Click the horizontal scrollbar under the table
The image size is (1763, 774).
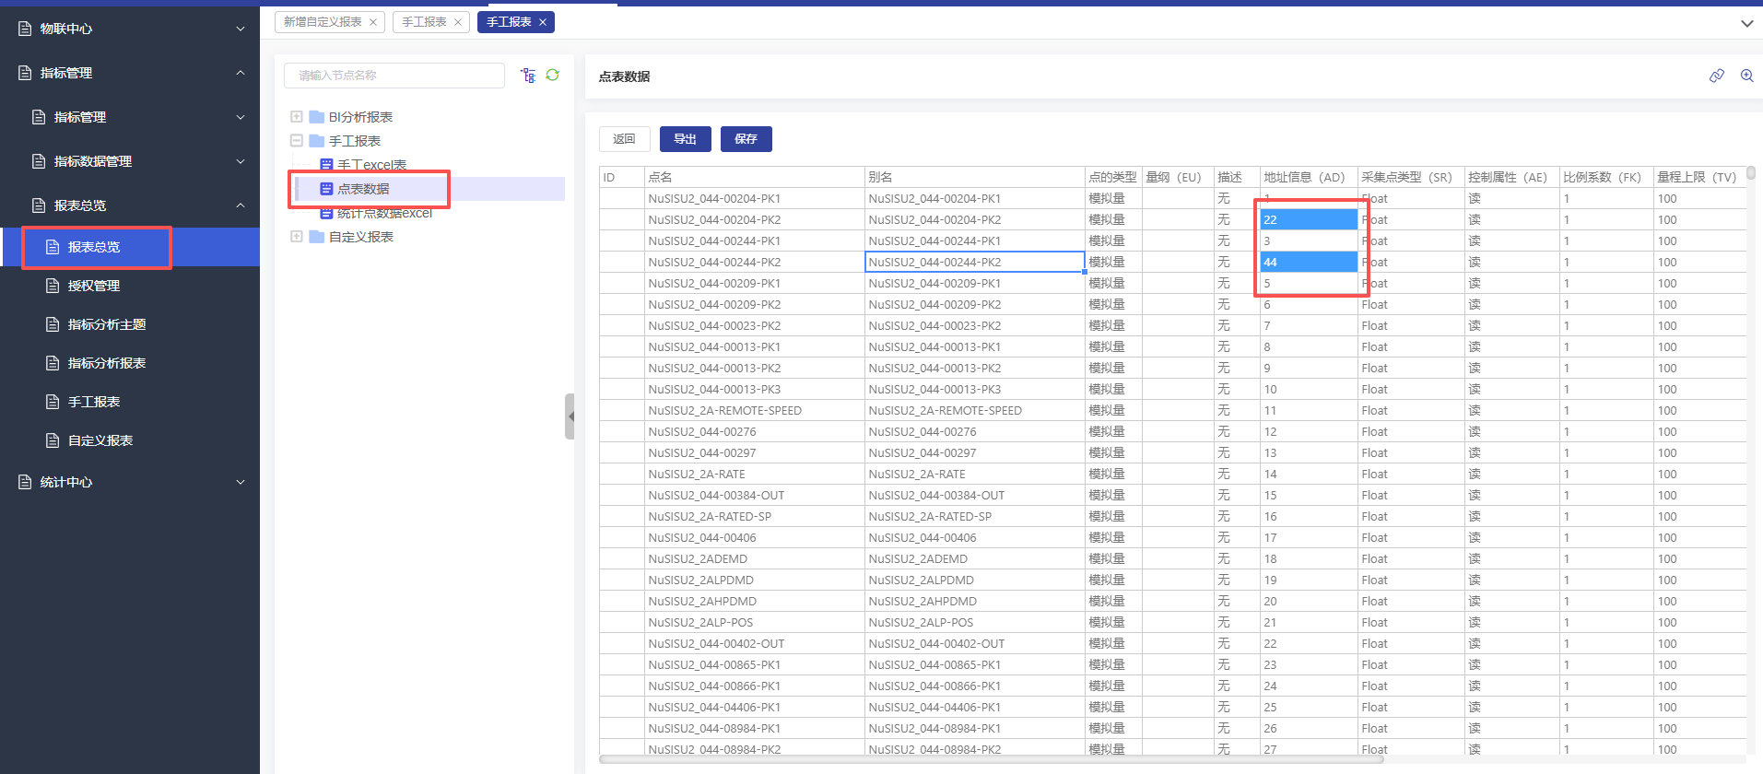click(991, 760)
